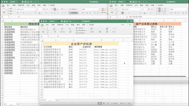Viewport: 189px width, 106px height.
Task: Click Format Painter brush in 数据表格1 ribbon
Action: pos(47,33)
